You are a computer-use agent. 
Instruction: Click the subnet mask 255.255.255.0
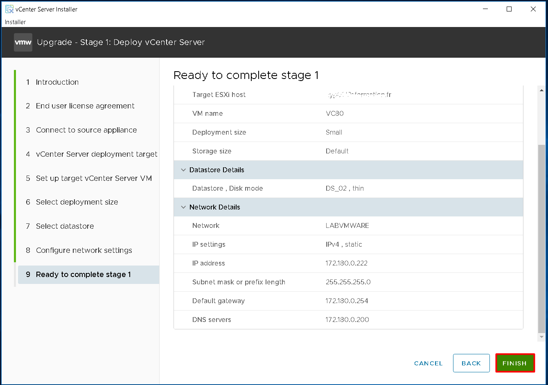(348, 282)
